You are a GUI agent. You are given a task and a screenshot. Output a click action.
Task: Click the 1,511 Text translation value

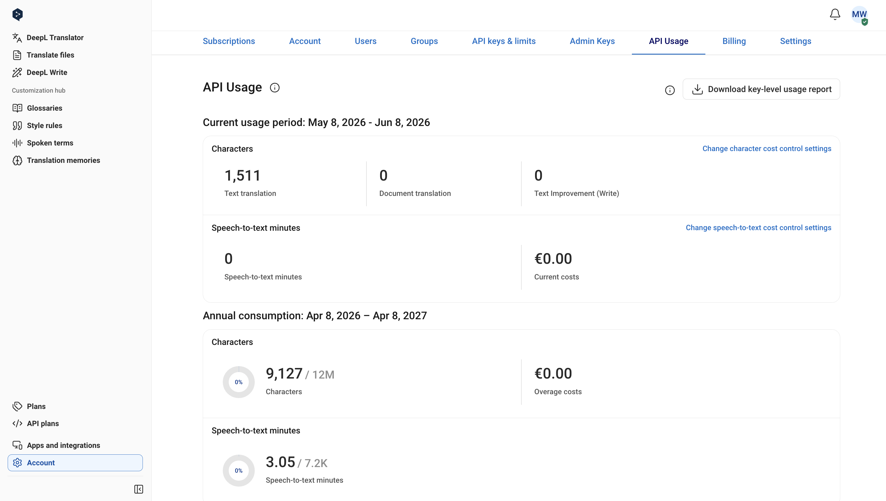[243, 176]
